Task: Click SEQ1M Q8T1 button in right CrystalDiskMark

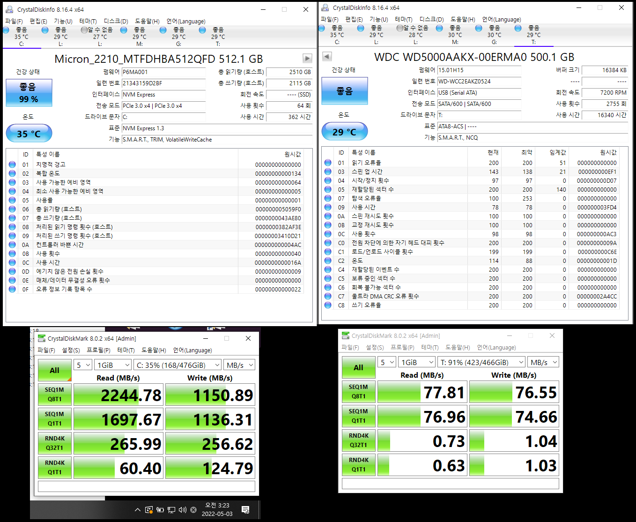Action: [358, 392]
